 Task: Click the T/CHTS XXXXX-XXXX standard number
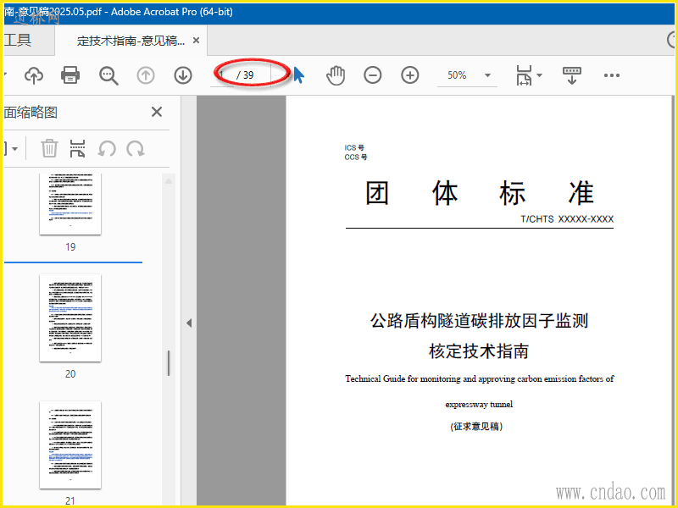pos(567,219)
